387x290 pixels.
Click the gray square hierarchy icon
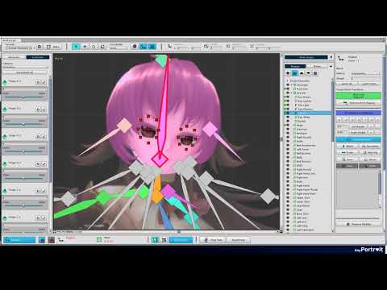(x=315, y=73)
